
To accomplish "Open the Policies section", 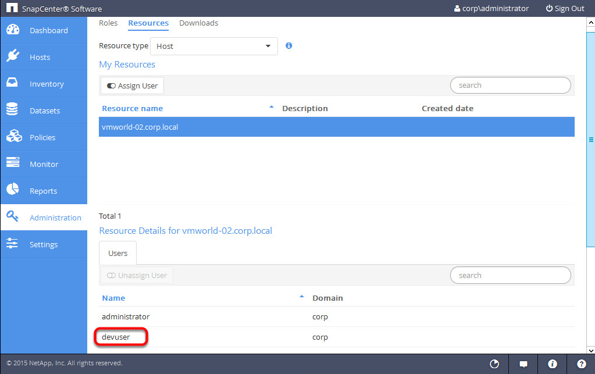I will [44, 137].
